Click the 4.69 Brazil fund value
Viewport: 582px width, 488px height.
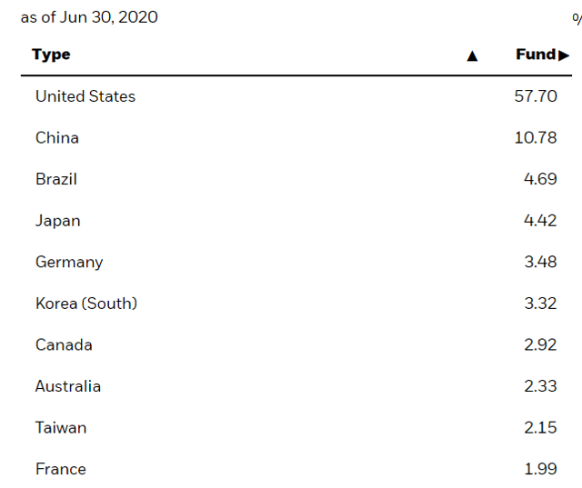click(540, 179)
